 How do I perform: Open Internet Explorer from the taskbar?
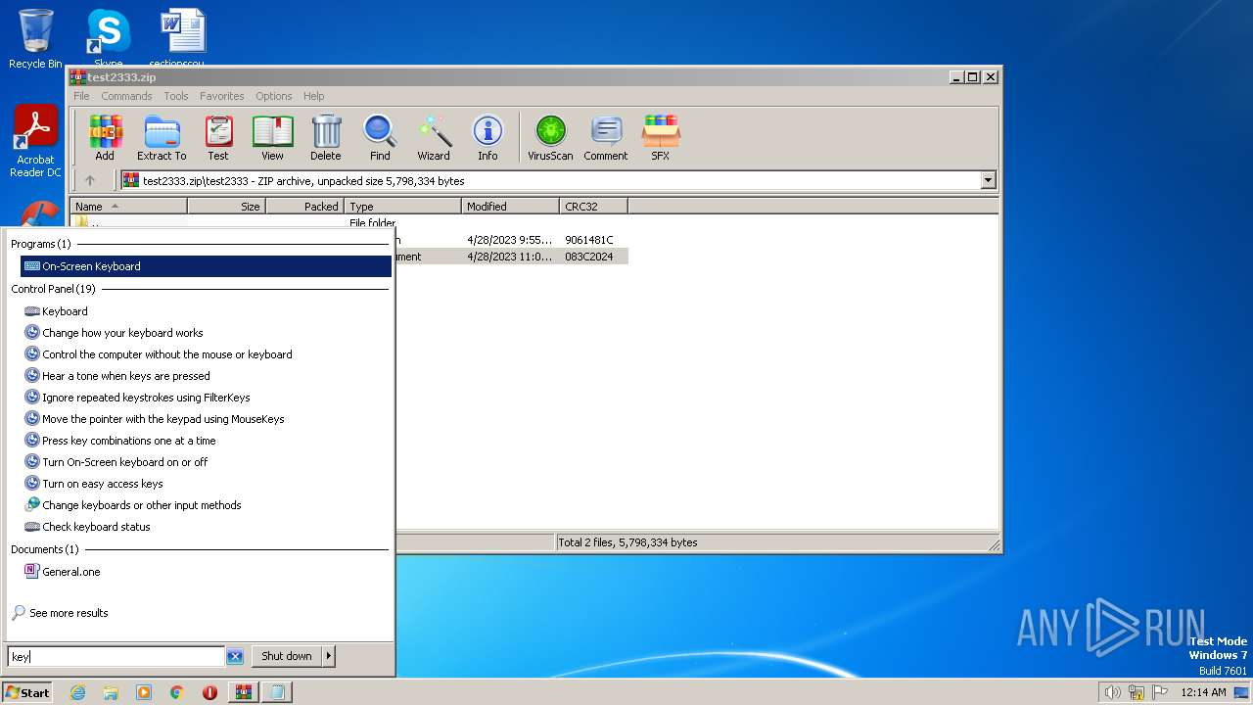click(77, 692)
